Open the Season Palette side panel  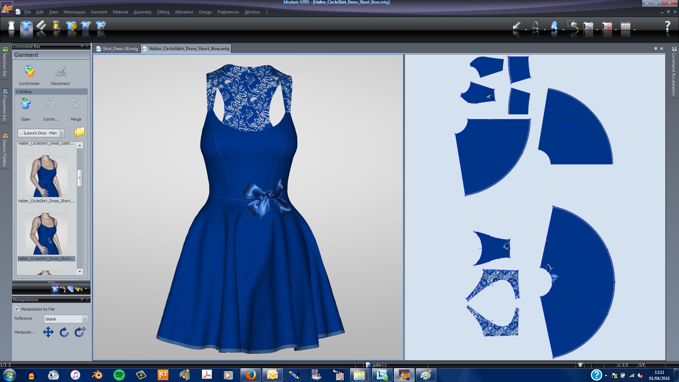5,150
